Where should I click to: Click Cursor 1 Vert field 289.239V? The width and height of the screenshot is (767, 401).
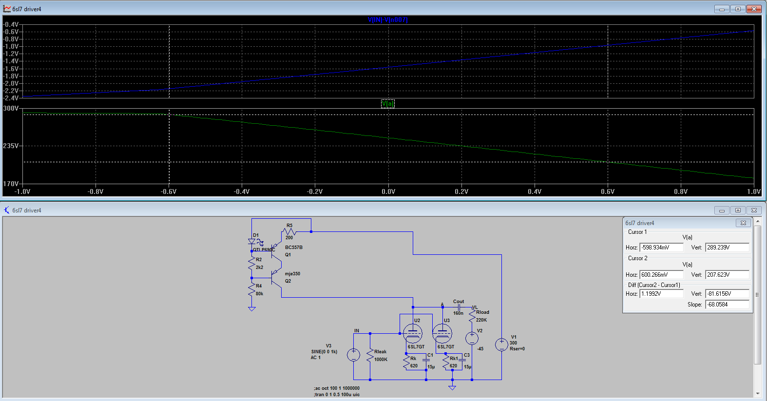pos(727,248)
